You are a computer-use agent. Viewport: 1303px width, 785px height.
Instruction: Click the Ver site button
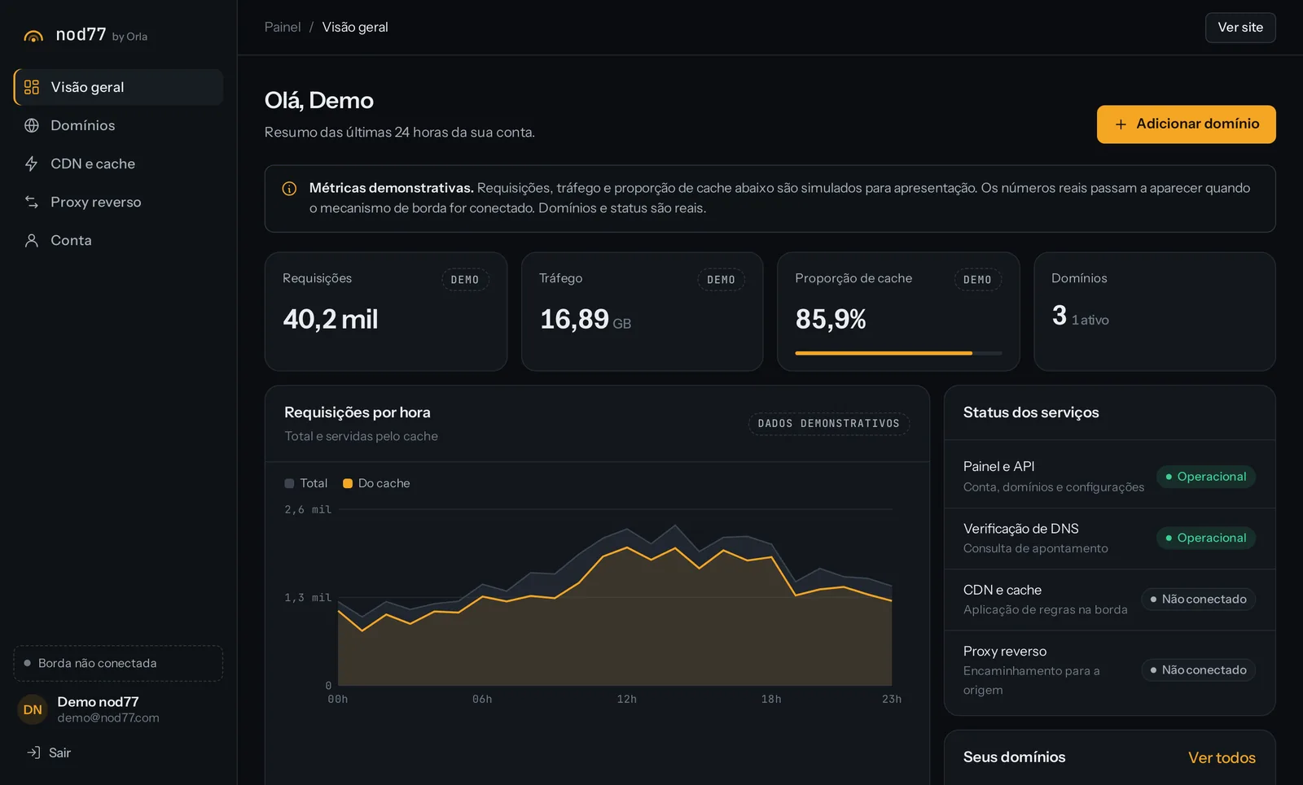tap(1240, 28)
